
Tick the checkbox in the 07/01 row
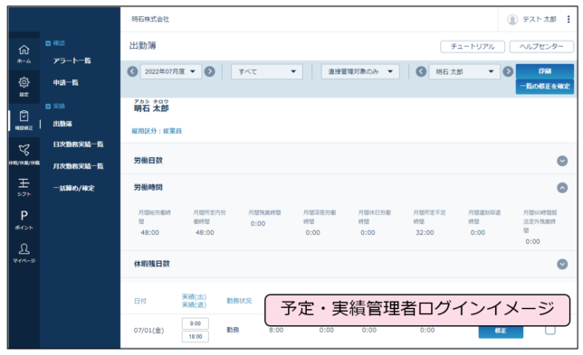click(x=550, y=330)
